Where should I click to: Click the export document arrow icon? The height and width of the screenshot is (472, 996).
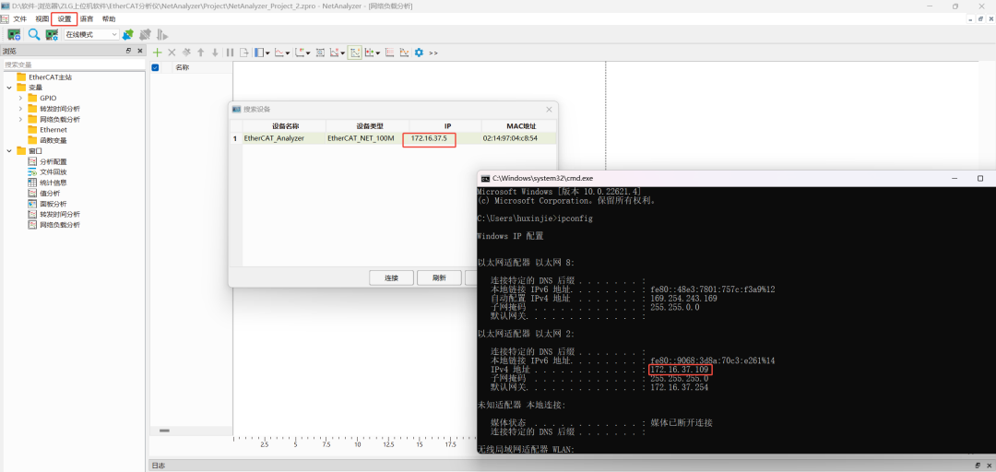243,53
